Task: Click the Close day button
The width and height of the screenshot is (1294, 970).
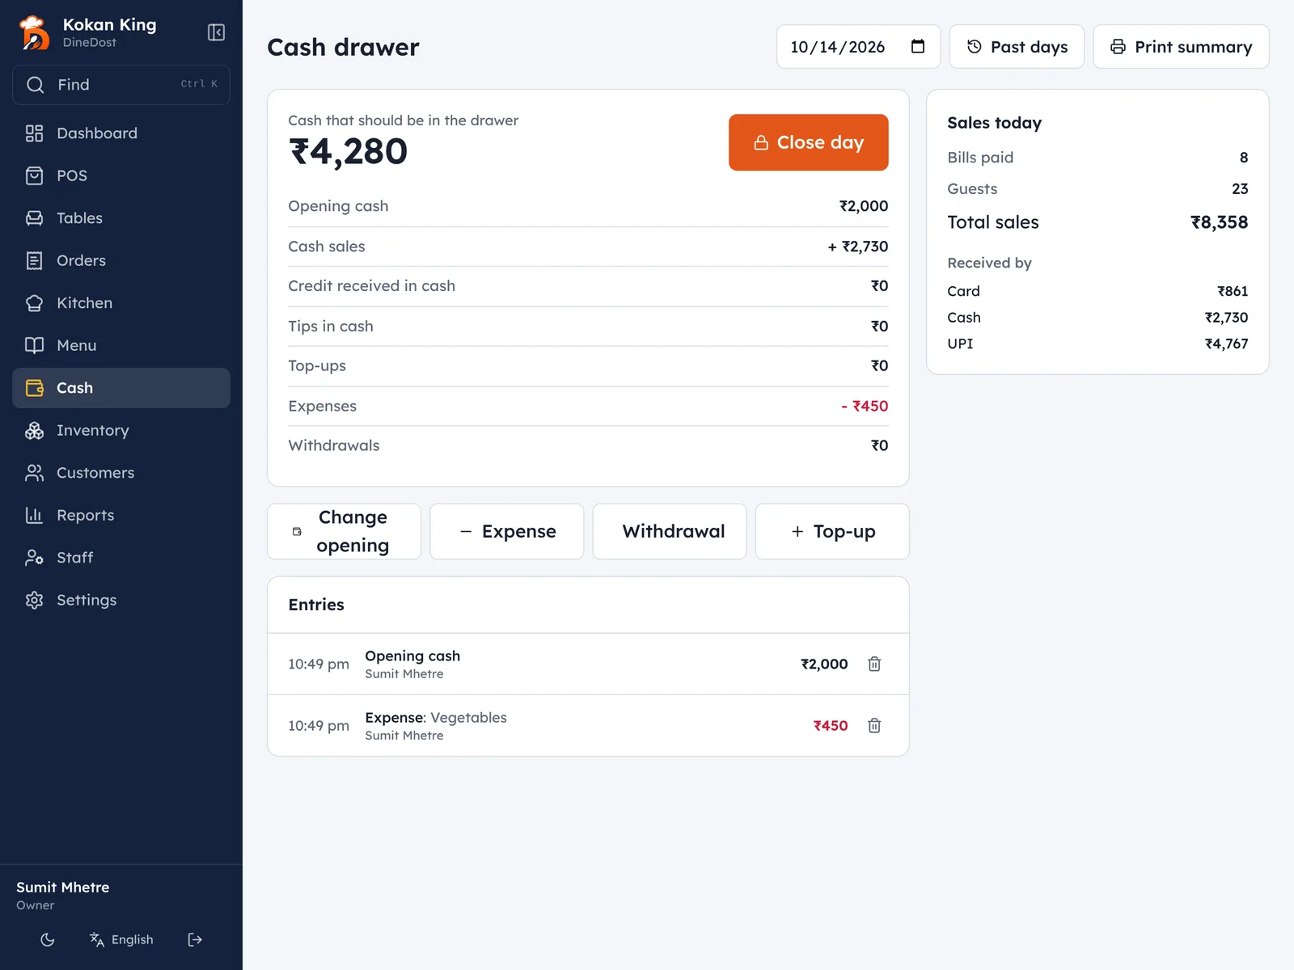Action: click(x=808, y=142)
